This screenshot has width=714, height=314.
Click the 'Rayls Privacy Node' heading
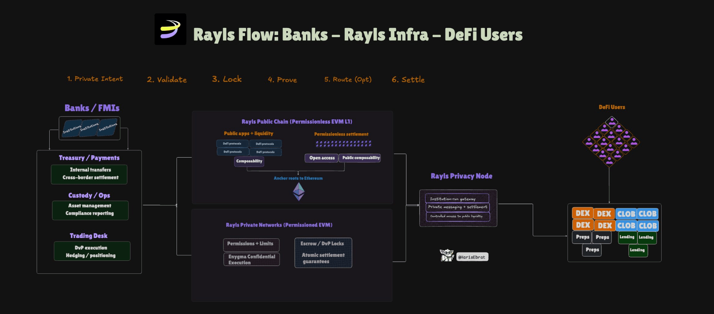pyautogui.click(x=461, y=176)
